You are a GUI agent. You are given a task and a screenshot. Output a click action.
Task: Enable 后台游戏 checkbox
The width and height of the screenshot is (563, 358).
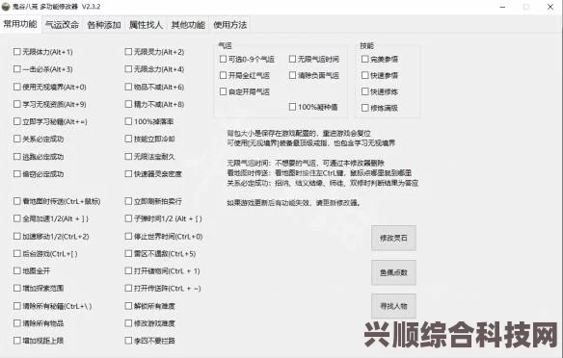pyautogui.click(x=17, y=254)
